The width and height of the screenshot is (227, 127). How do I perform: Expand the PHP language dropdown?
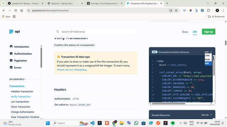(x=208, y=52)
